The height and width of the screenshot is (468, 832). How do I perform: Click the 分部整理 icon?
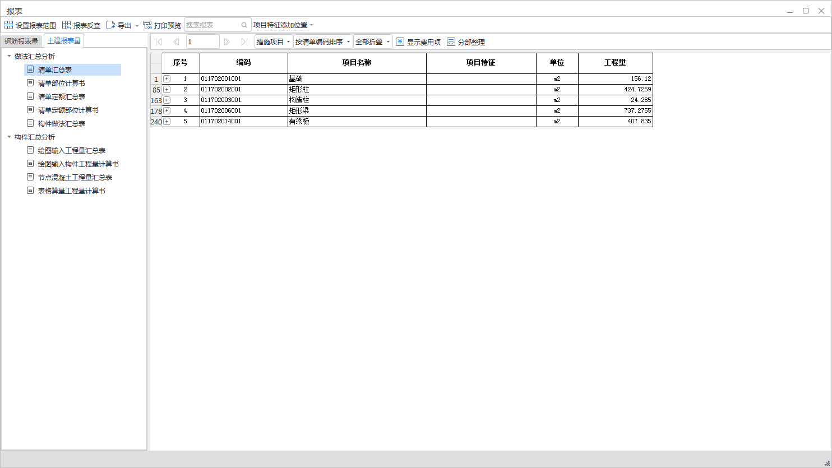(x=451, y=42)
